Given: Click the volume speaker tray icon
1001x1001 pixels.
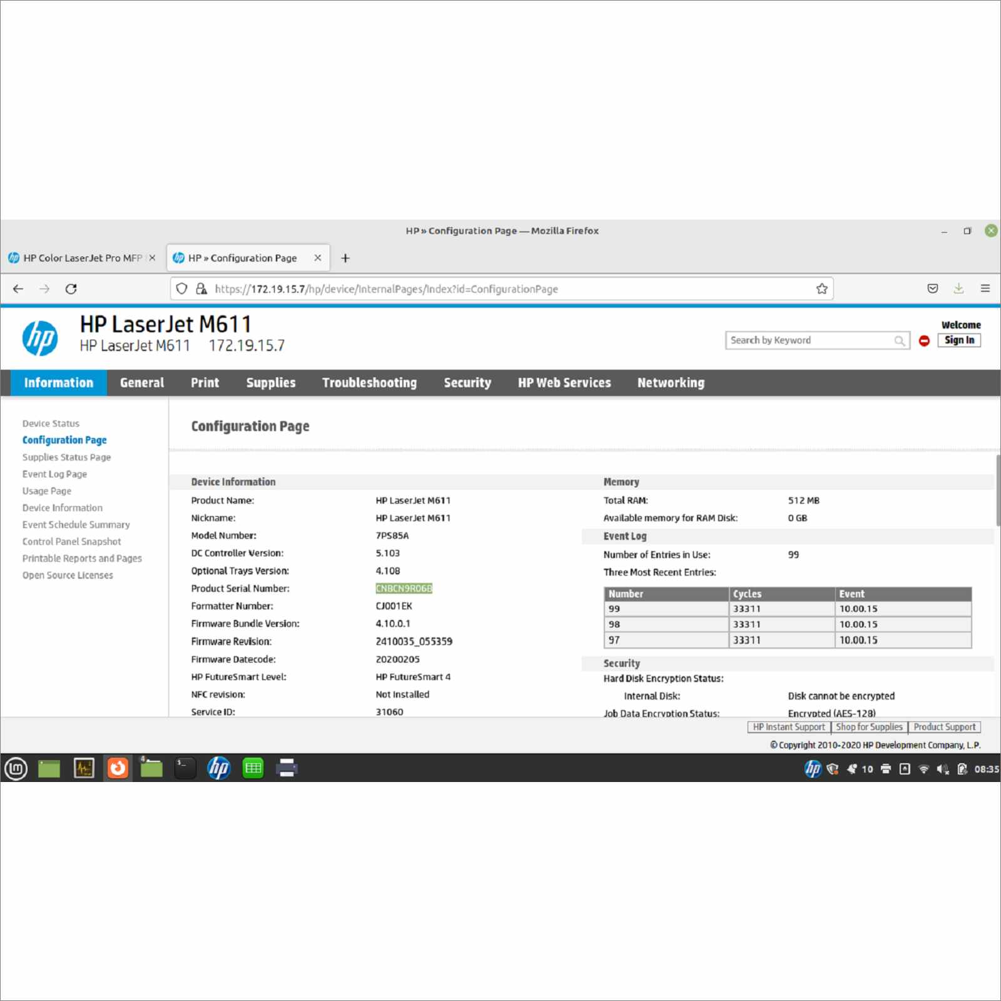Looking at the screenshot, I should [943, 769].
